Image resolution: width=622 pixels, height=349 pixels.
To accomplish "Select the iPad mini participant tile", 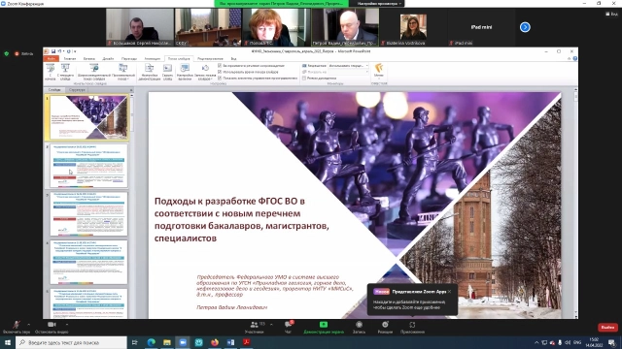I will click(481, 27).
